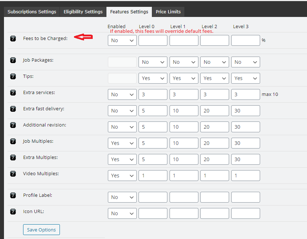Open help icon for Extra services
Viewport: 307px width, 239px height.
13,93
